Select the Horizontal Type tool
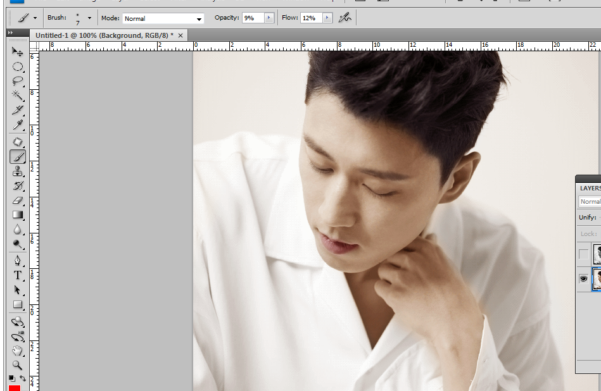The width and height of the screenshot is (601, 391). pyautogui.click(x=17, y=275)
